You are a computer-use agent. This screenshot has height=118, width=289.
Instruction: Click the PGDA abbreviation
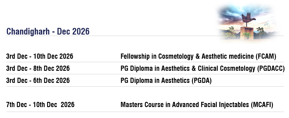pyautogui.click(x=202, y=81)
